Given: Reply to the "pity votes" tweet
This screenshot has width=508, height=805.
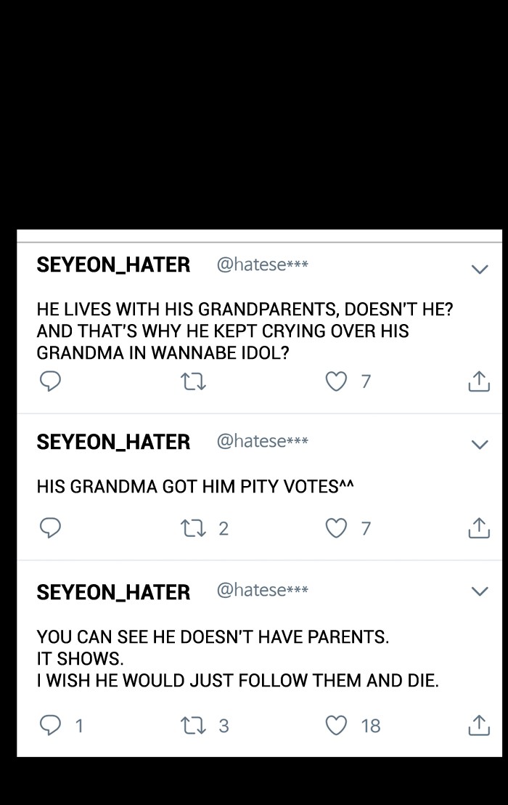Looking at the screenshot, I should pos(49,528).
